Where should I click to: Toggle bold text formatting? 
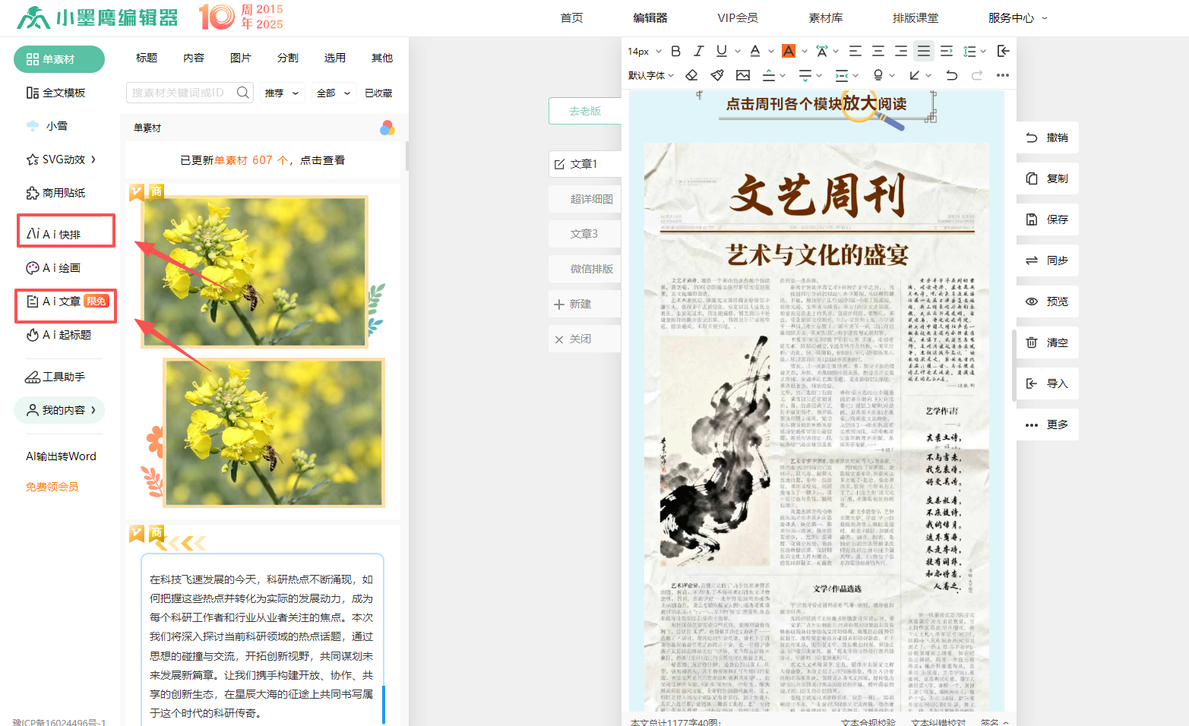[675, 51]
